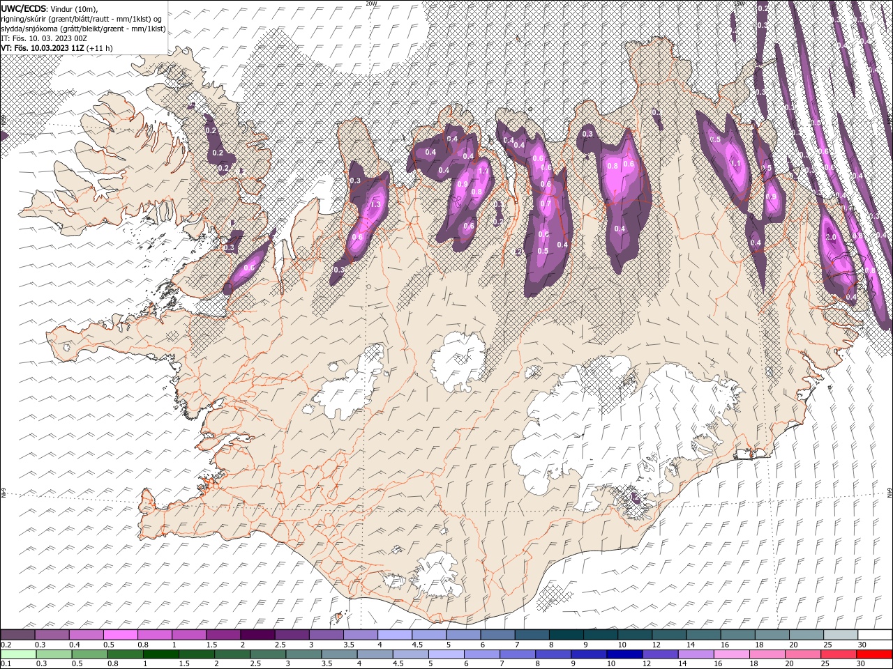Viewport: 893px width, 669px height.
Task: Click the 1.3 precipitation value on the map
Action: click(x=375, y=204)
